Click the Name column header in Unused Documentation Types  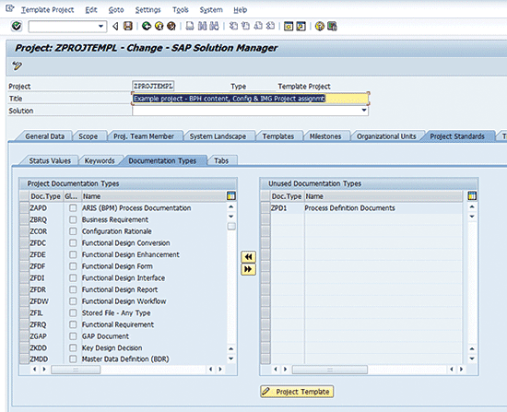pos(383,196)
